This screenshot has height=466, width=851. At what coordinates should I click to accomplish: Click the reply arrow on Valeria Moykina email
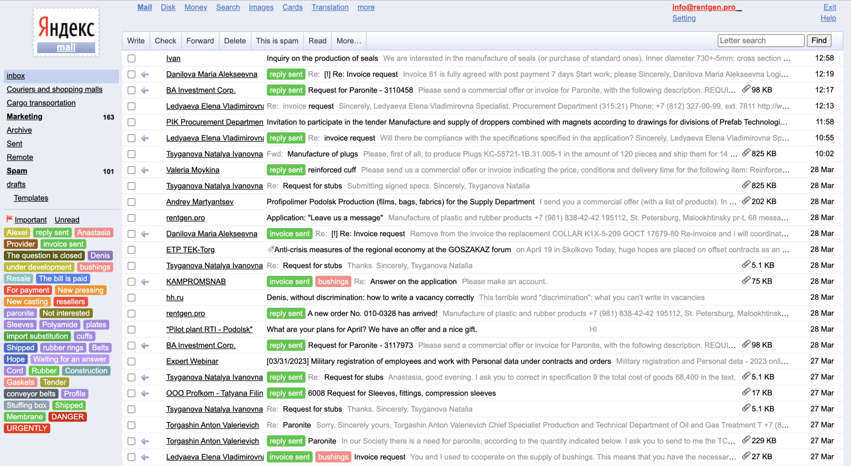pyautogui.click(x=145, y=170)
